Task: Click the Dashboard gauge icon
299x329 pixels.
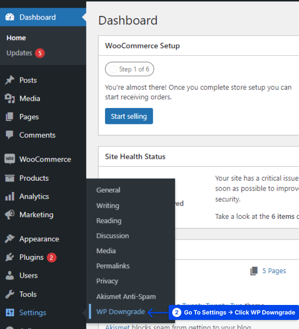Action: point(10,17)
